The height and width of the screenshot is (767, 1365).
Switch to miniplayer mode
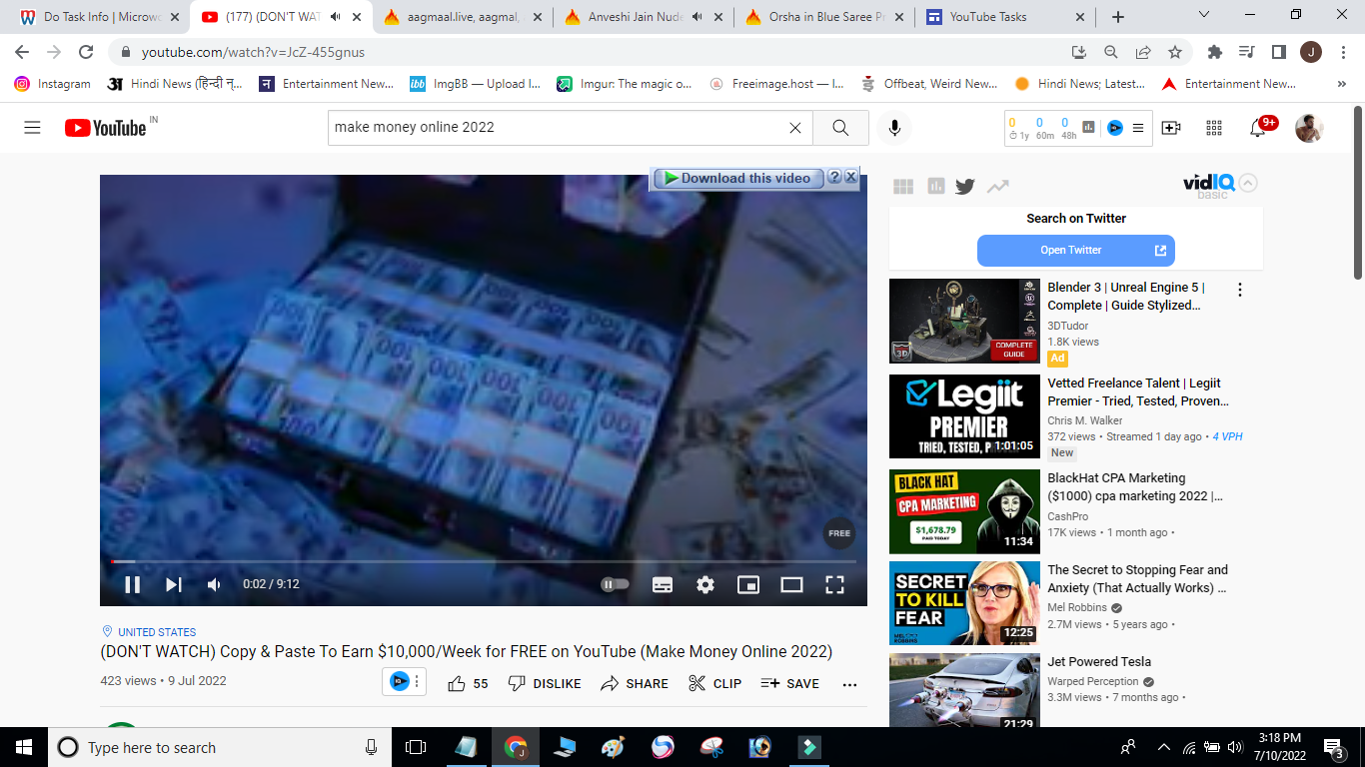748,585
